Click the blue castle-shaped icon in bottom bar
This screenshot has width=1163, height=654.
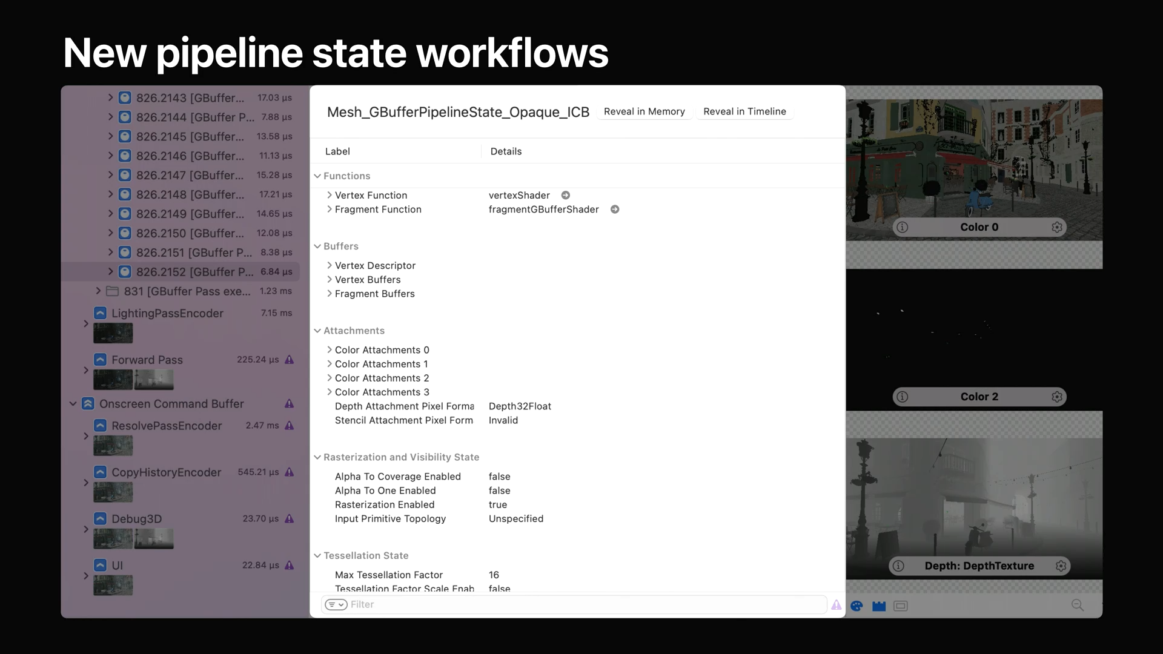[x=879, y=606]
